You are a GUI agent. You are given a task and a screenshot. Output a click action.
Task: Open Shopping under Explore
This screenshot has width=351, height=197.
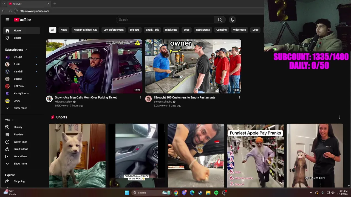pos(22,181)
